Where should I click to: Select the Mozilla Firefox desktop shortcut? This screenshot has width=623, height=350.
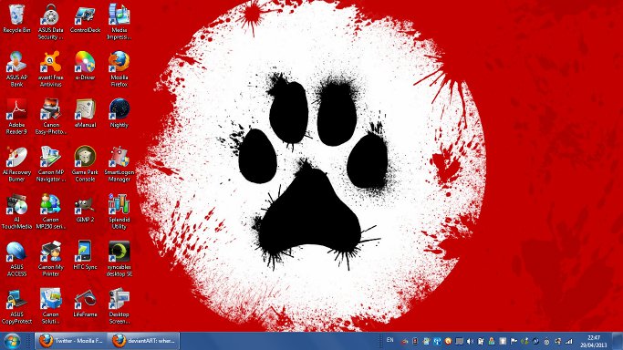[x=119, y=69]
